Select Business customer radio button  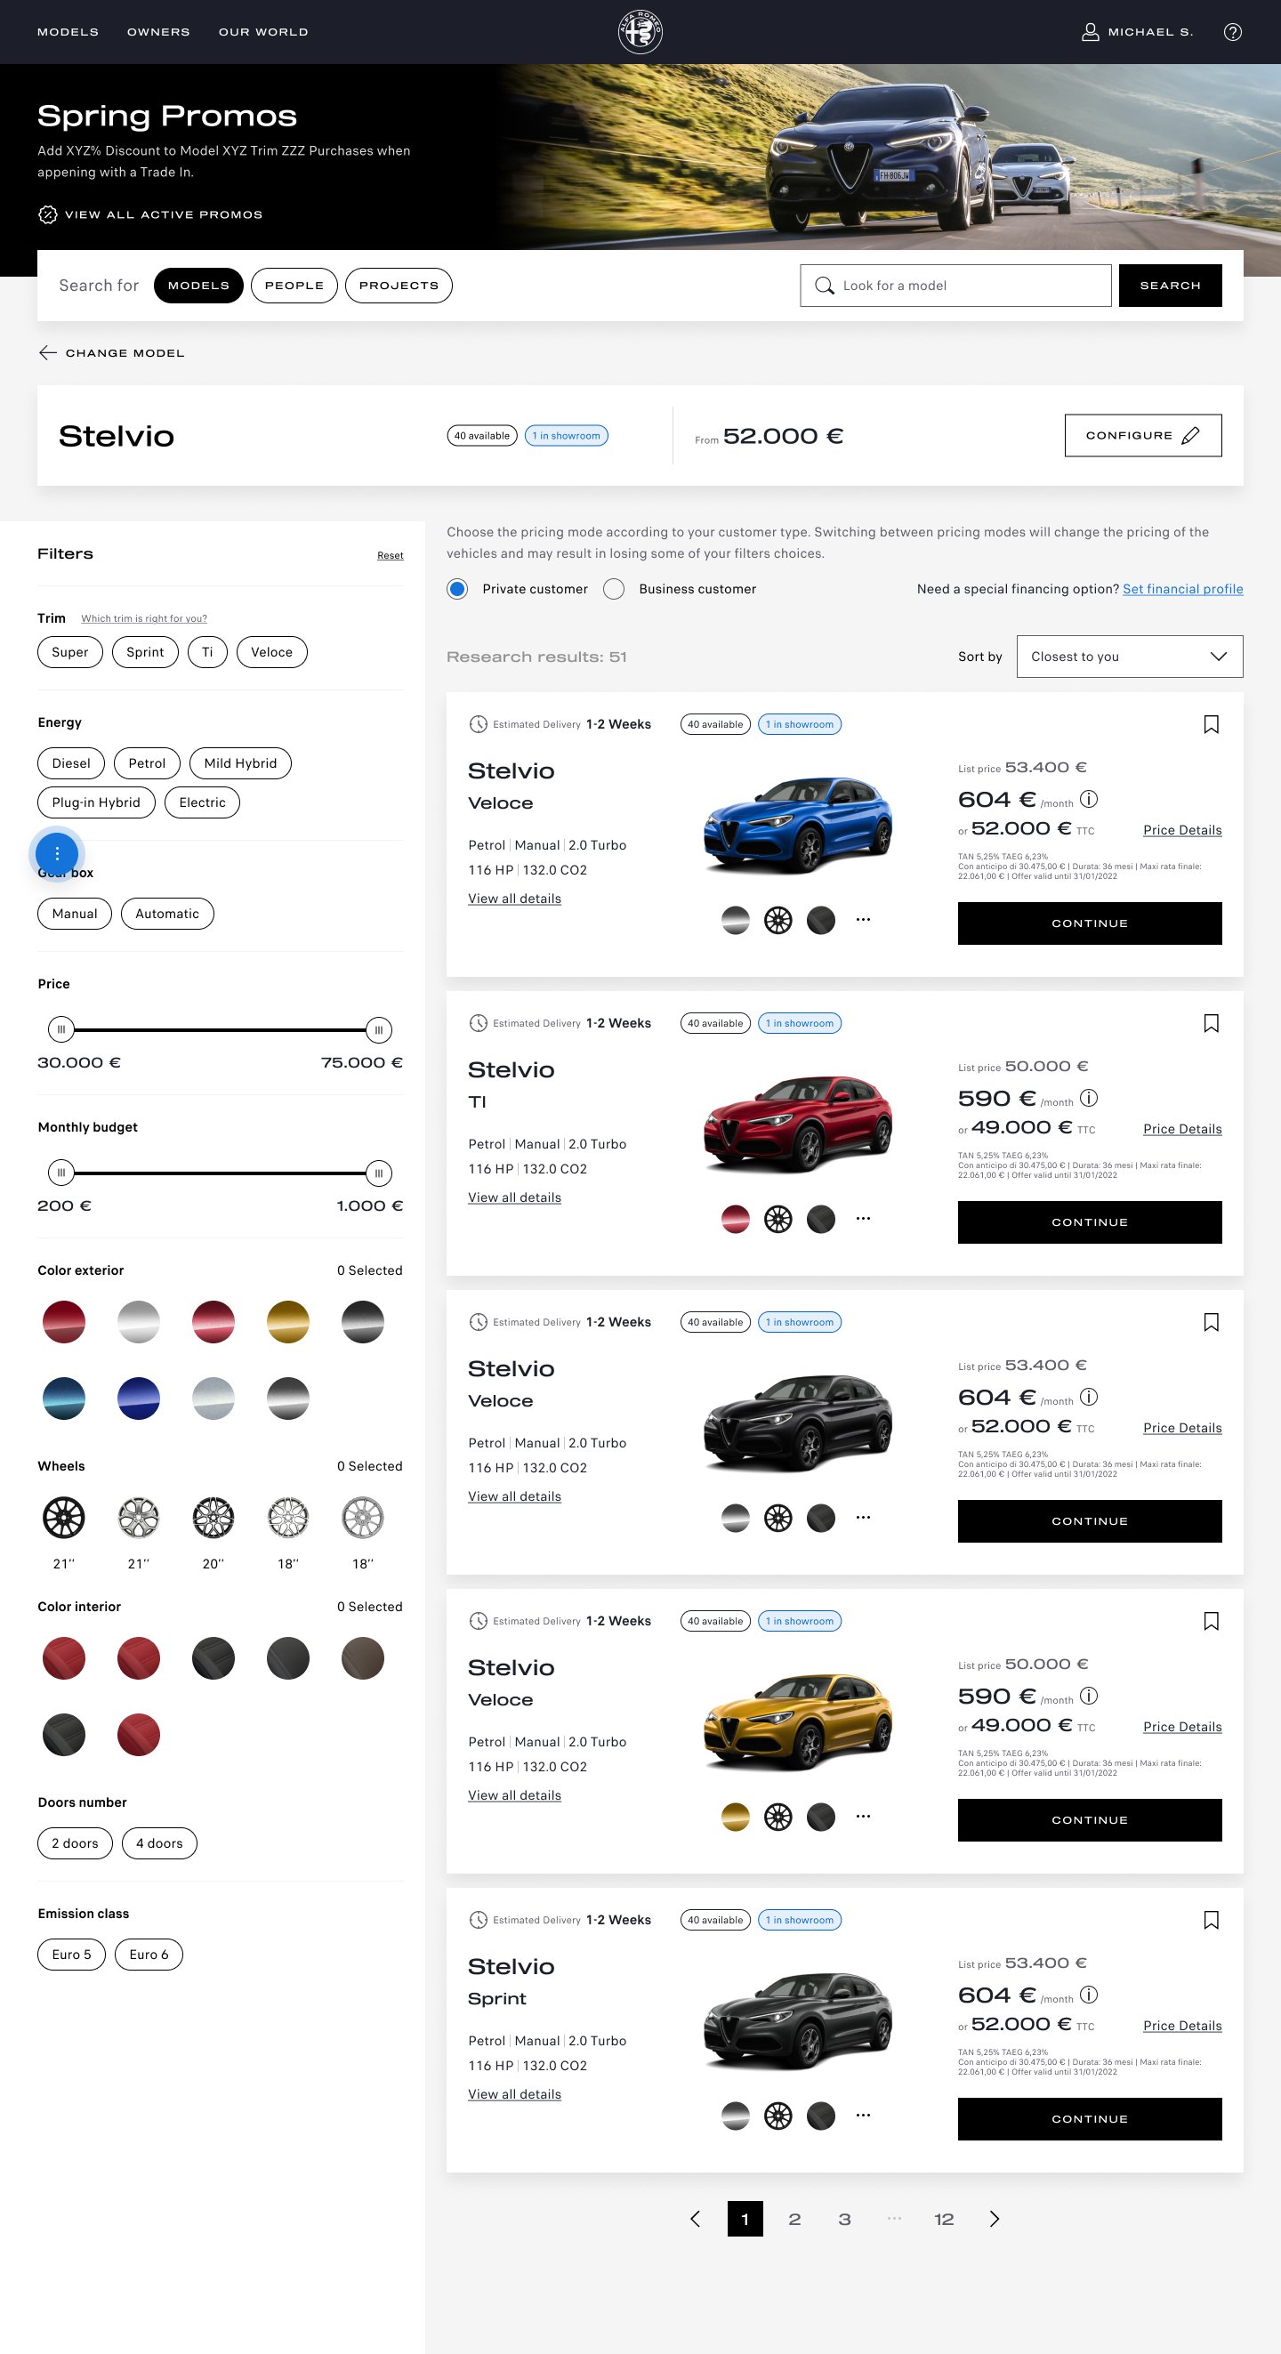614,589
